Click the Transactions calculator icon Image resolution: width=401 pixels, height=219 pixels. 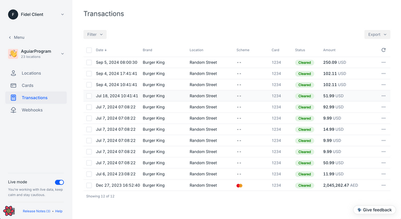pyautogui.click(x=13, y=98)
